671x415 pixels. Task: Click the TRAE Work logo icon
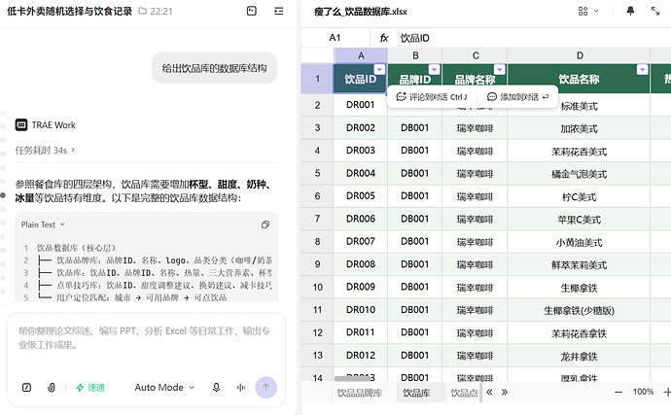point(21,125)
